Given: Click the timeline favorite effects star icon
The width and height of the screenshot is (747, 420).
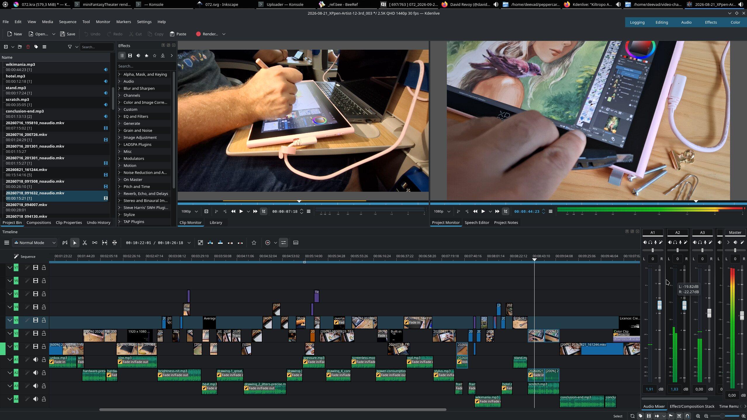Looking at the screenshot, I should pos(254,243).
